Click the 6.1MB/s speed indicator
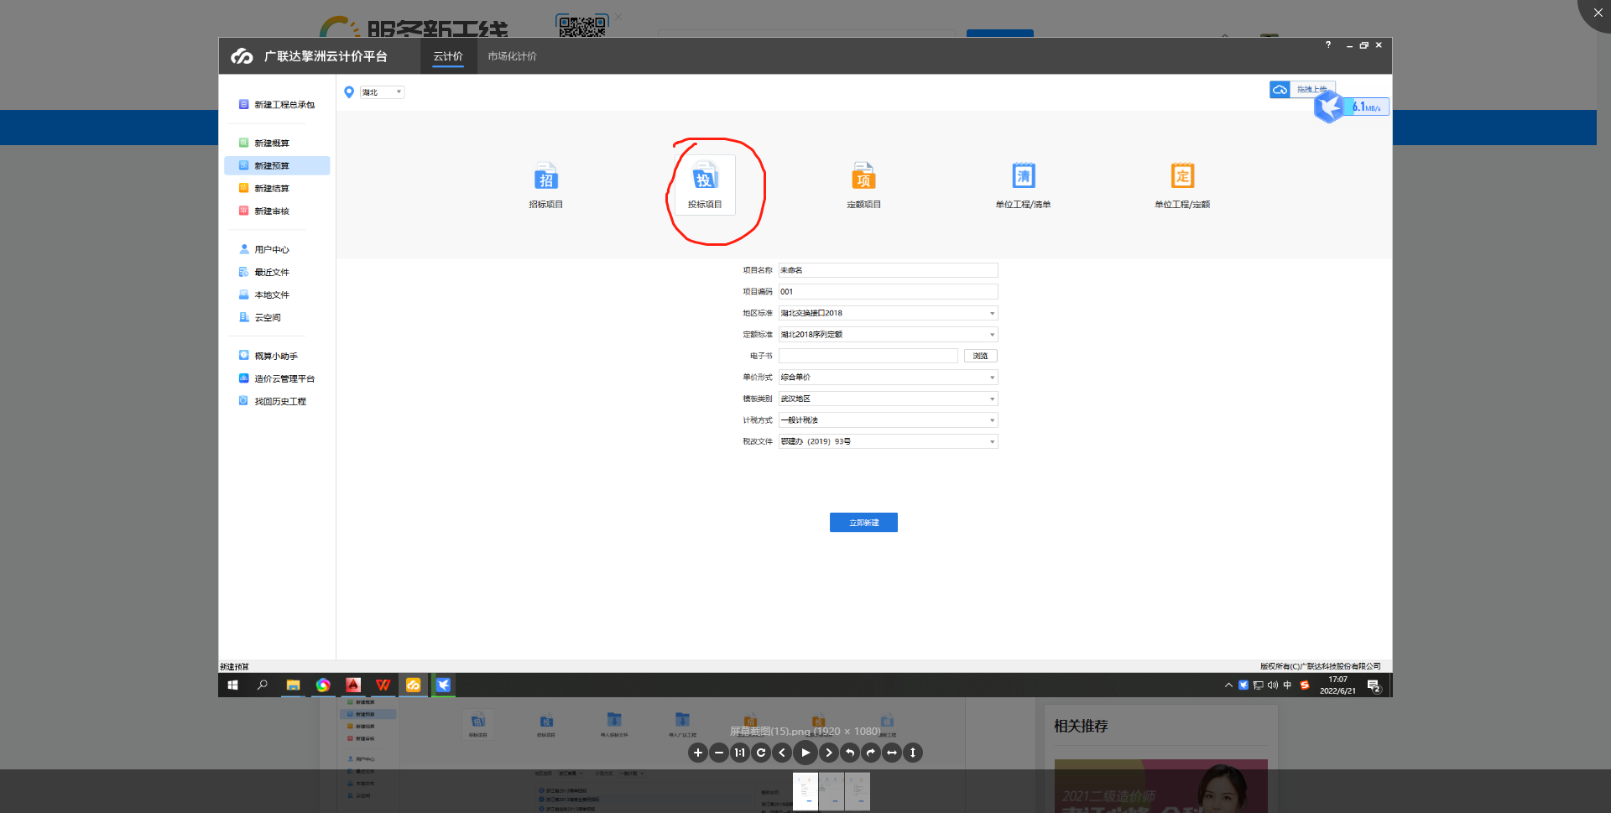Image resolution: width=1611 pixels, height=813 pixels. pos(1367,107)
